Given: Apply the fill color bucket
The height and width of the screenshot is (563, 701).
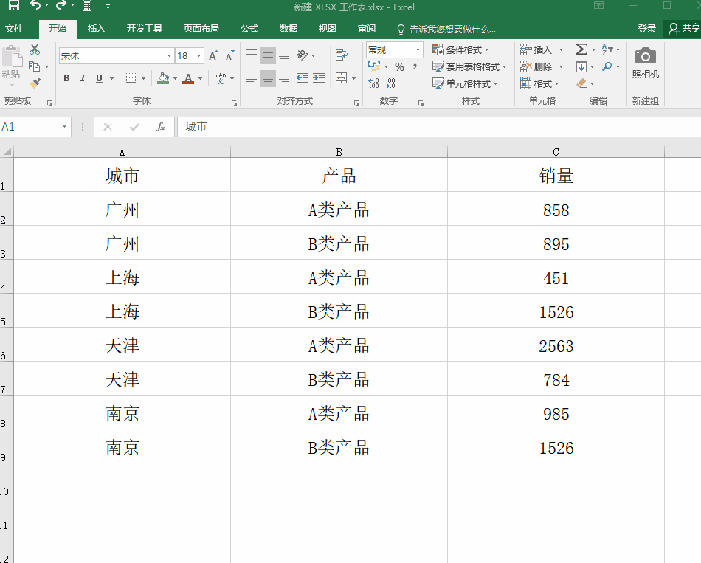Looking at the screenshot, I should (x=163, y=78).
